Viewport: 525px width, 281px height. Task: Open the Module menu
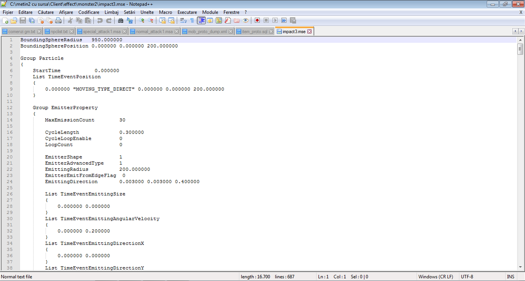(x=210, y=12)
